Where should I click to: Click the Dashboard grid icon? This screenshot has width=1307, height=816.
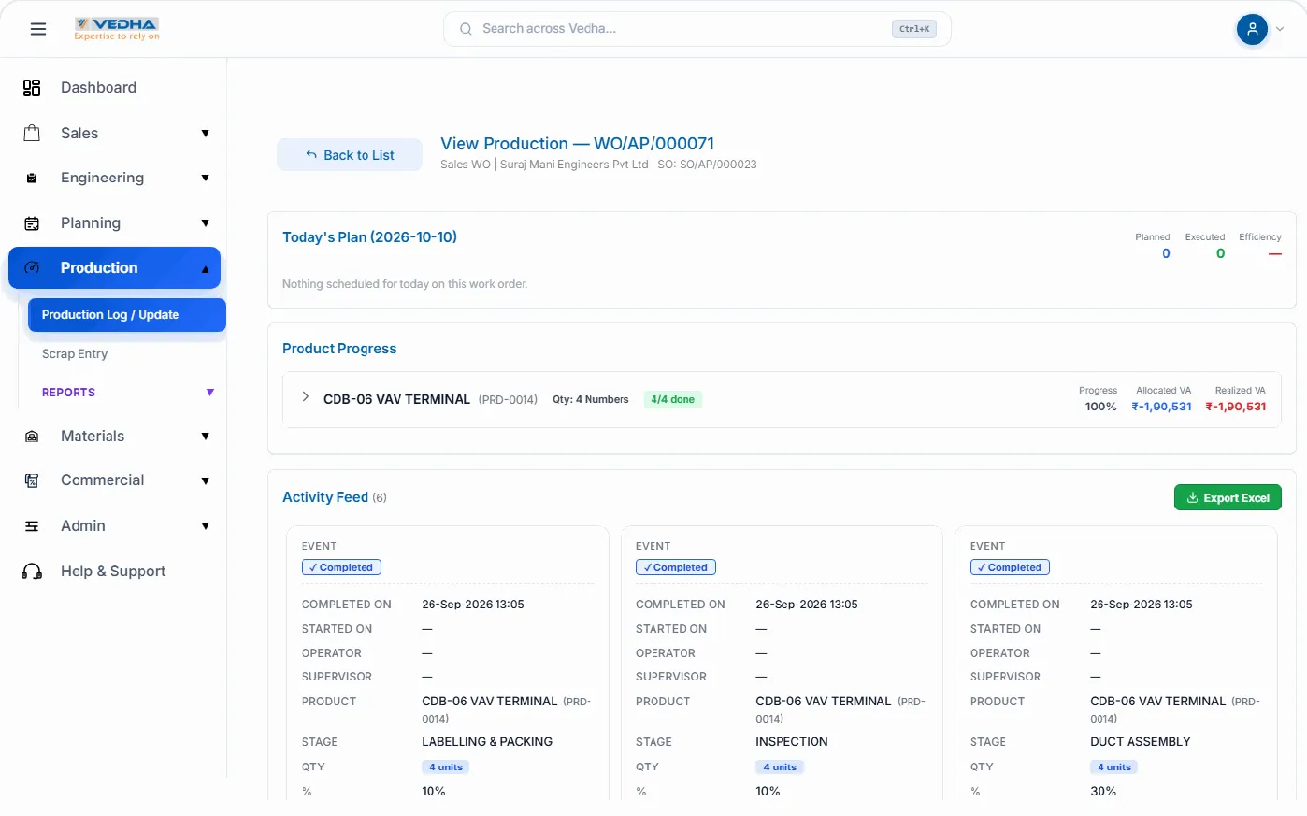coord(32,88)
